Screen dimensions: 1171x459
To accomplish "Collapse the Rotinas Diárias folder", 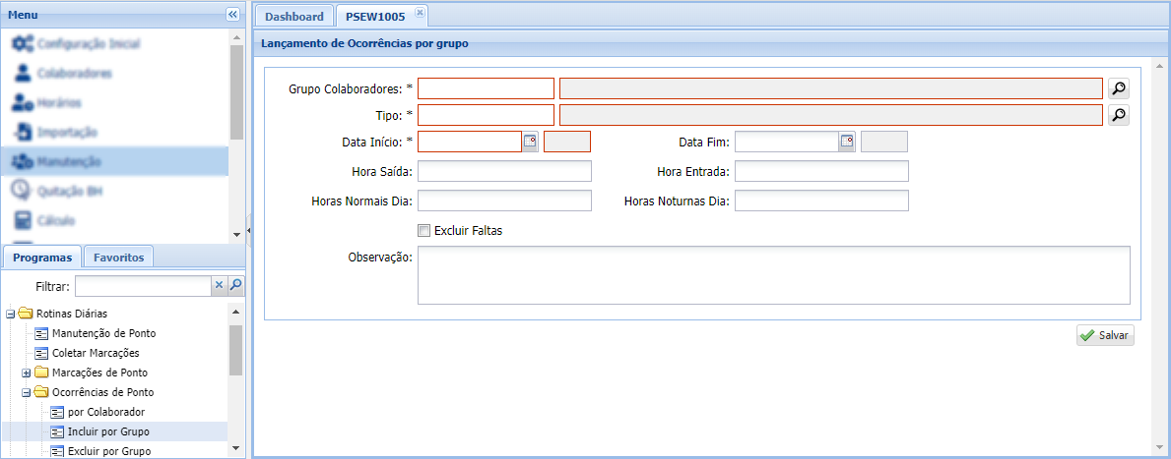I will [x=11, y=314].
